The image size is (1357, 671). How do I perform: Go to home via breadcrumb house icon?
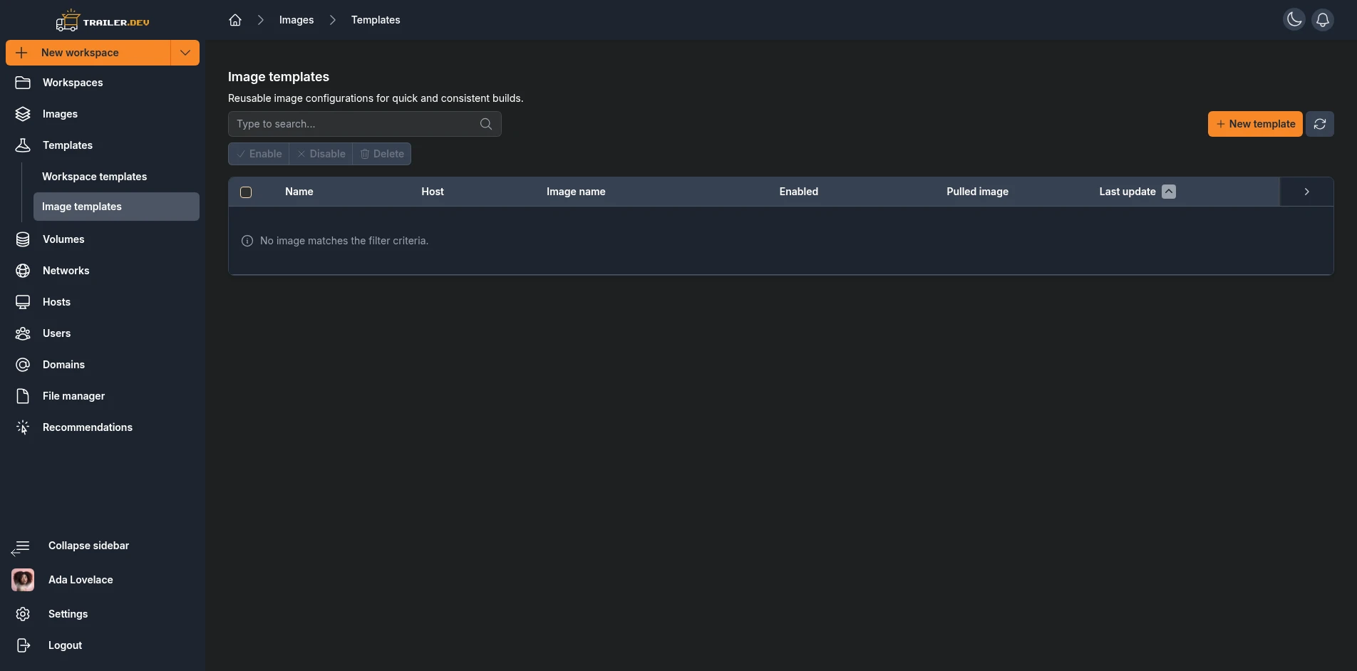235,20
